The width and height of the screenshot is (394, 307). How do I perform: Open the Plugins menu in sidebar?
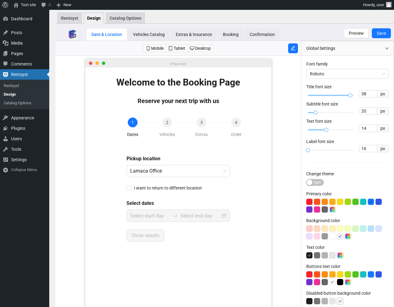coord(18,128)
